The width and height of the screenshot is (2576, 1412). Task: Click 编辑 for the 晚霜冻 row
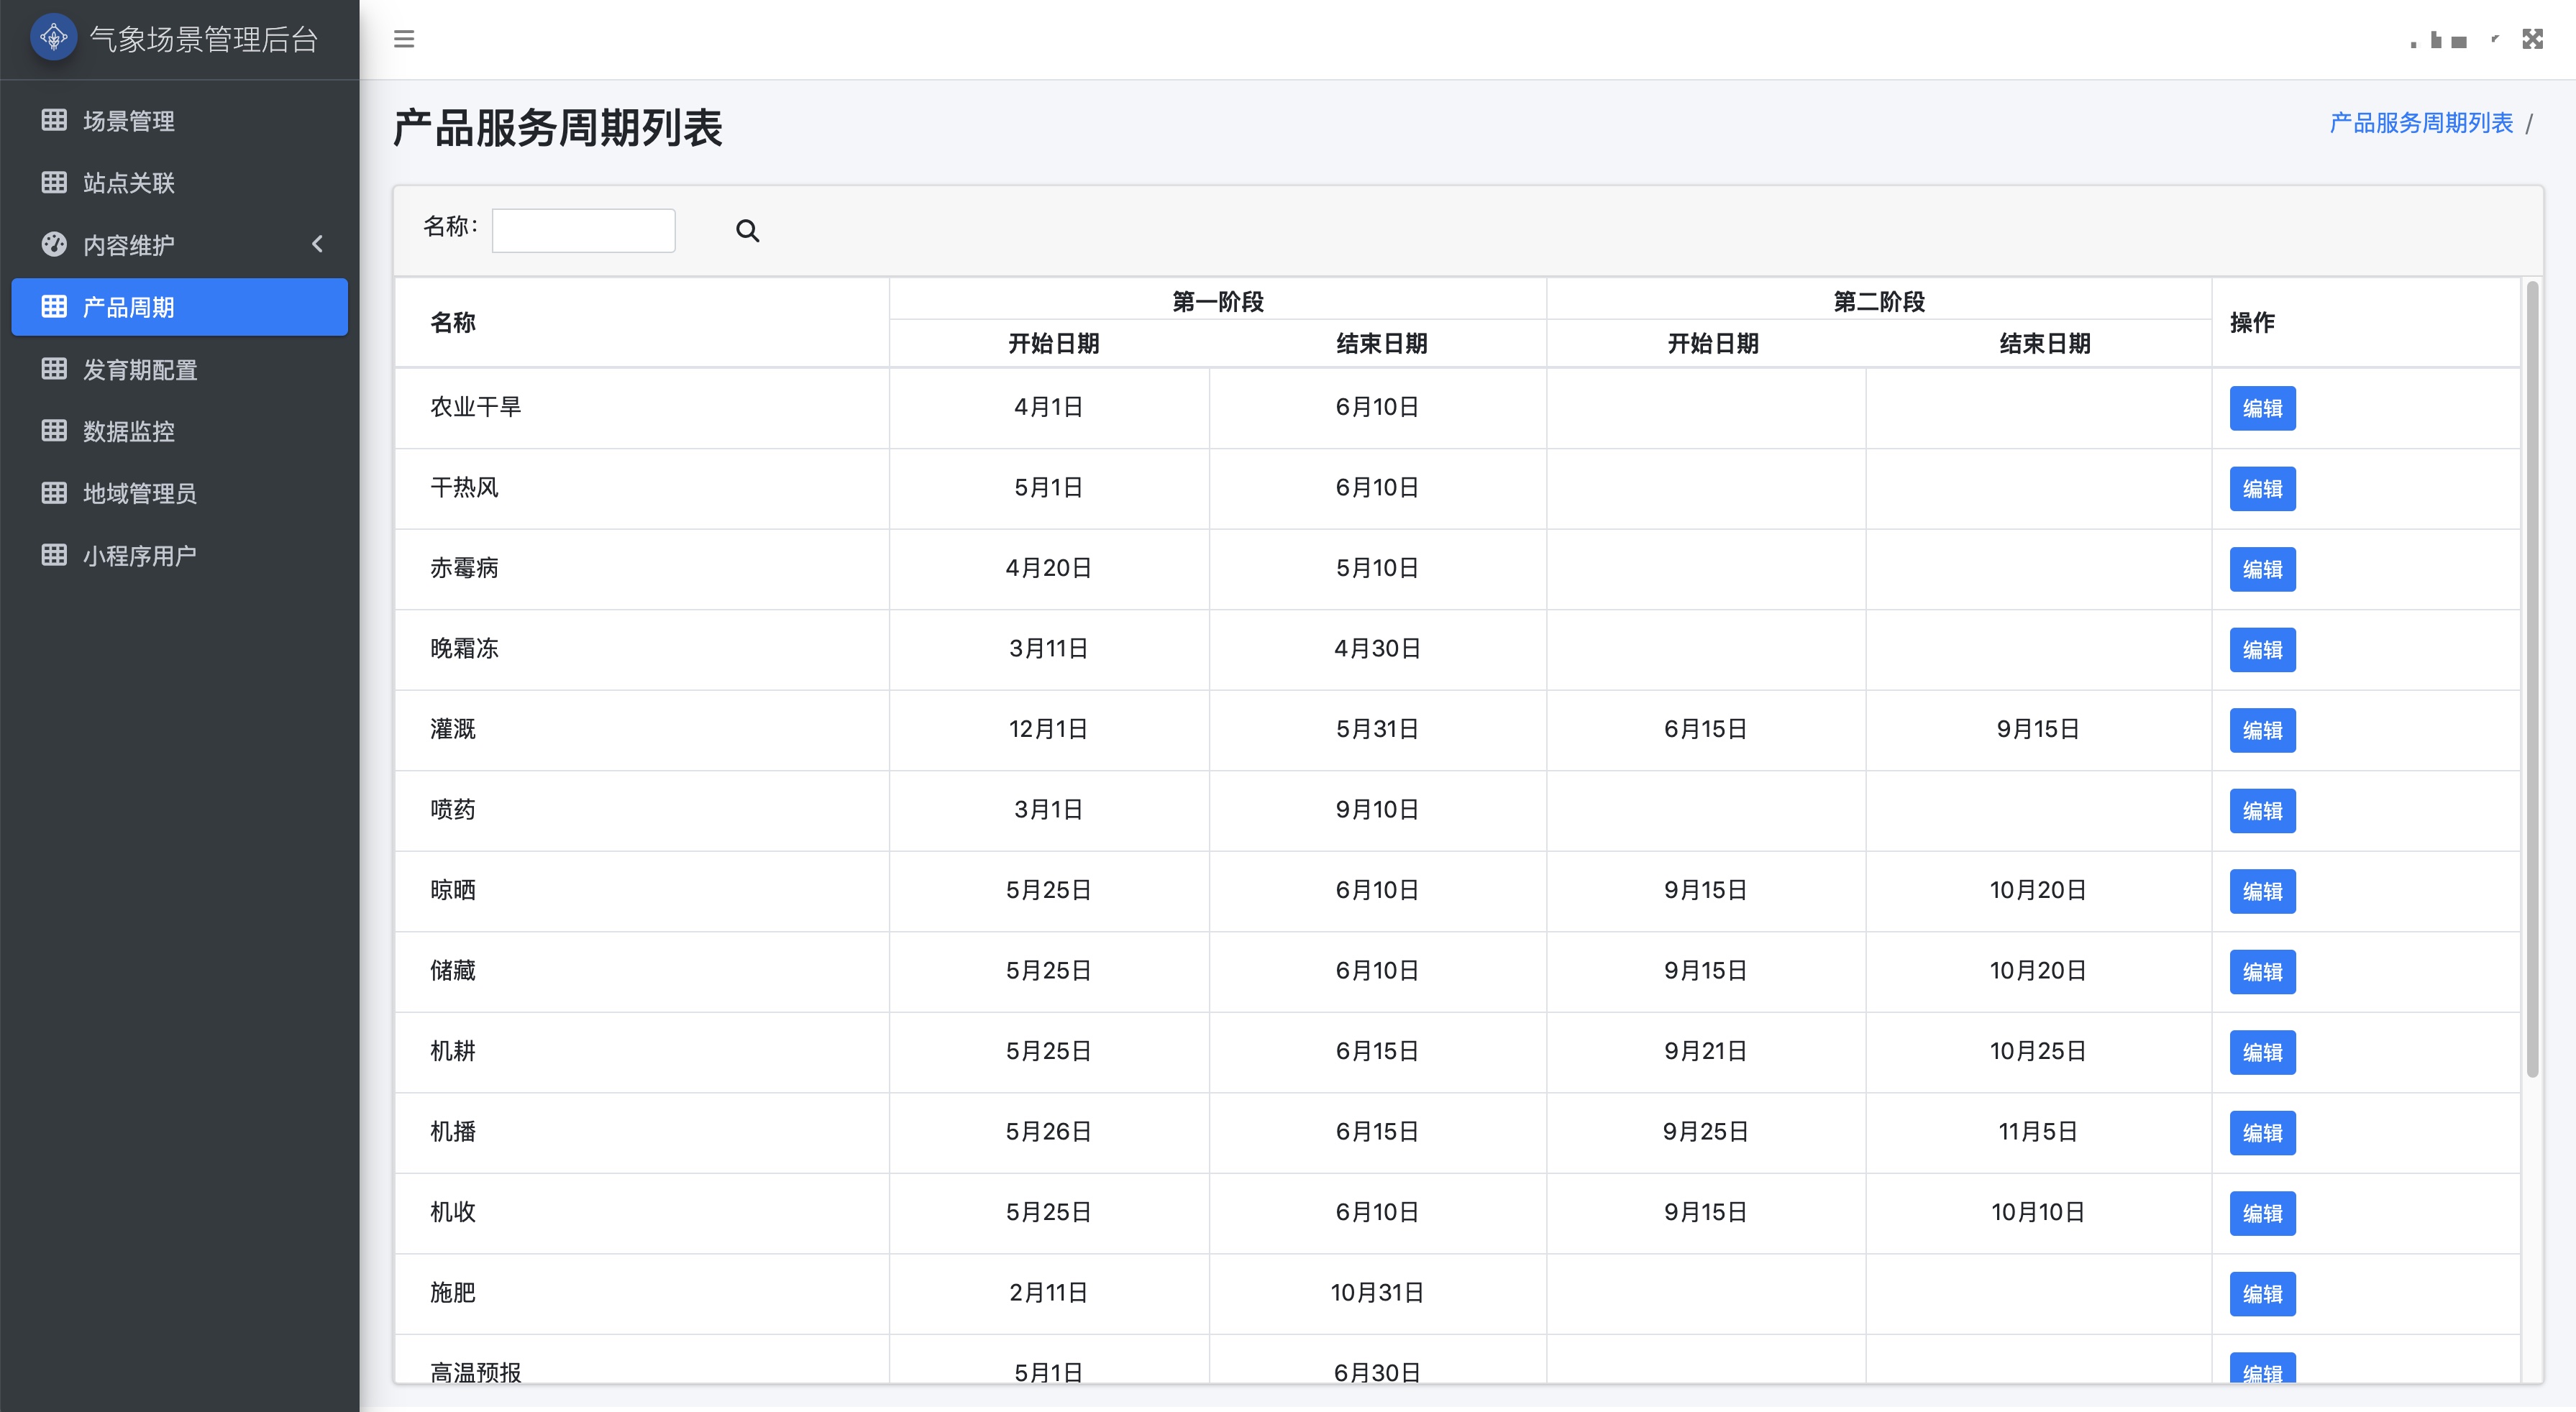click(x=2262, y=650)
